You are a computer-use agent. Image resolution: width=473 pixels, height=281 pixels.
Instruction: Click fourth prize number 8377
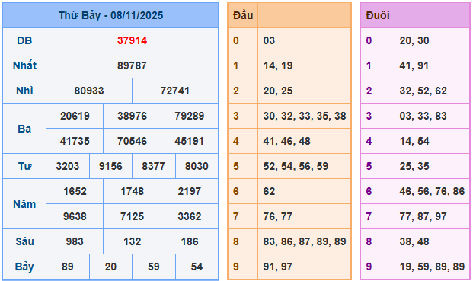(154, 166)
